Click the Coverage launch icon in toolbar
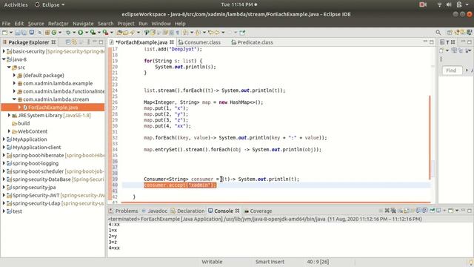 pos(93,32)
